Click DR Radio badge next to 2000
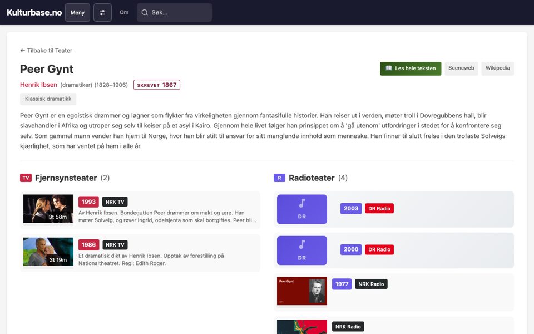The height and width of the screenshot is (334, 534). [379, 249]
